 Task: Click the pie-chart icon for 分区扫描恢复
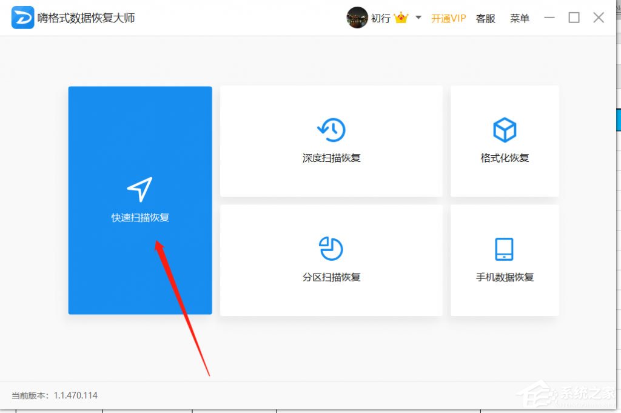331,247
